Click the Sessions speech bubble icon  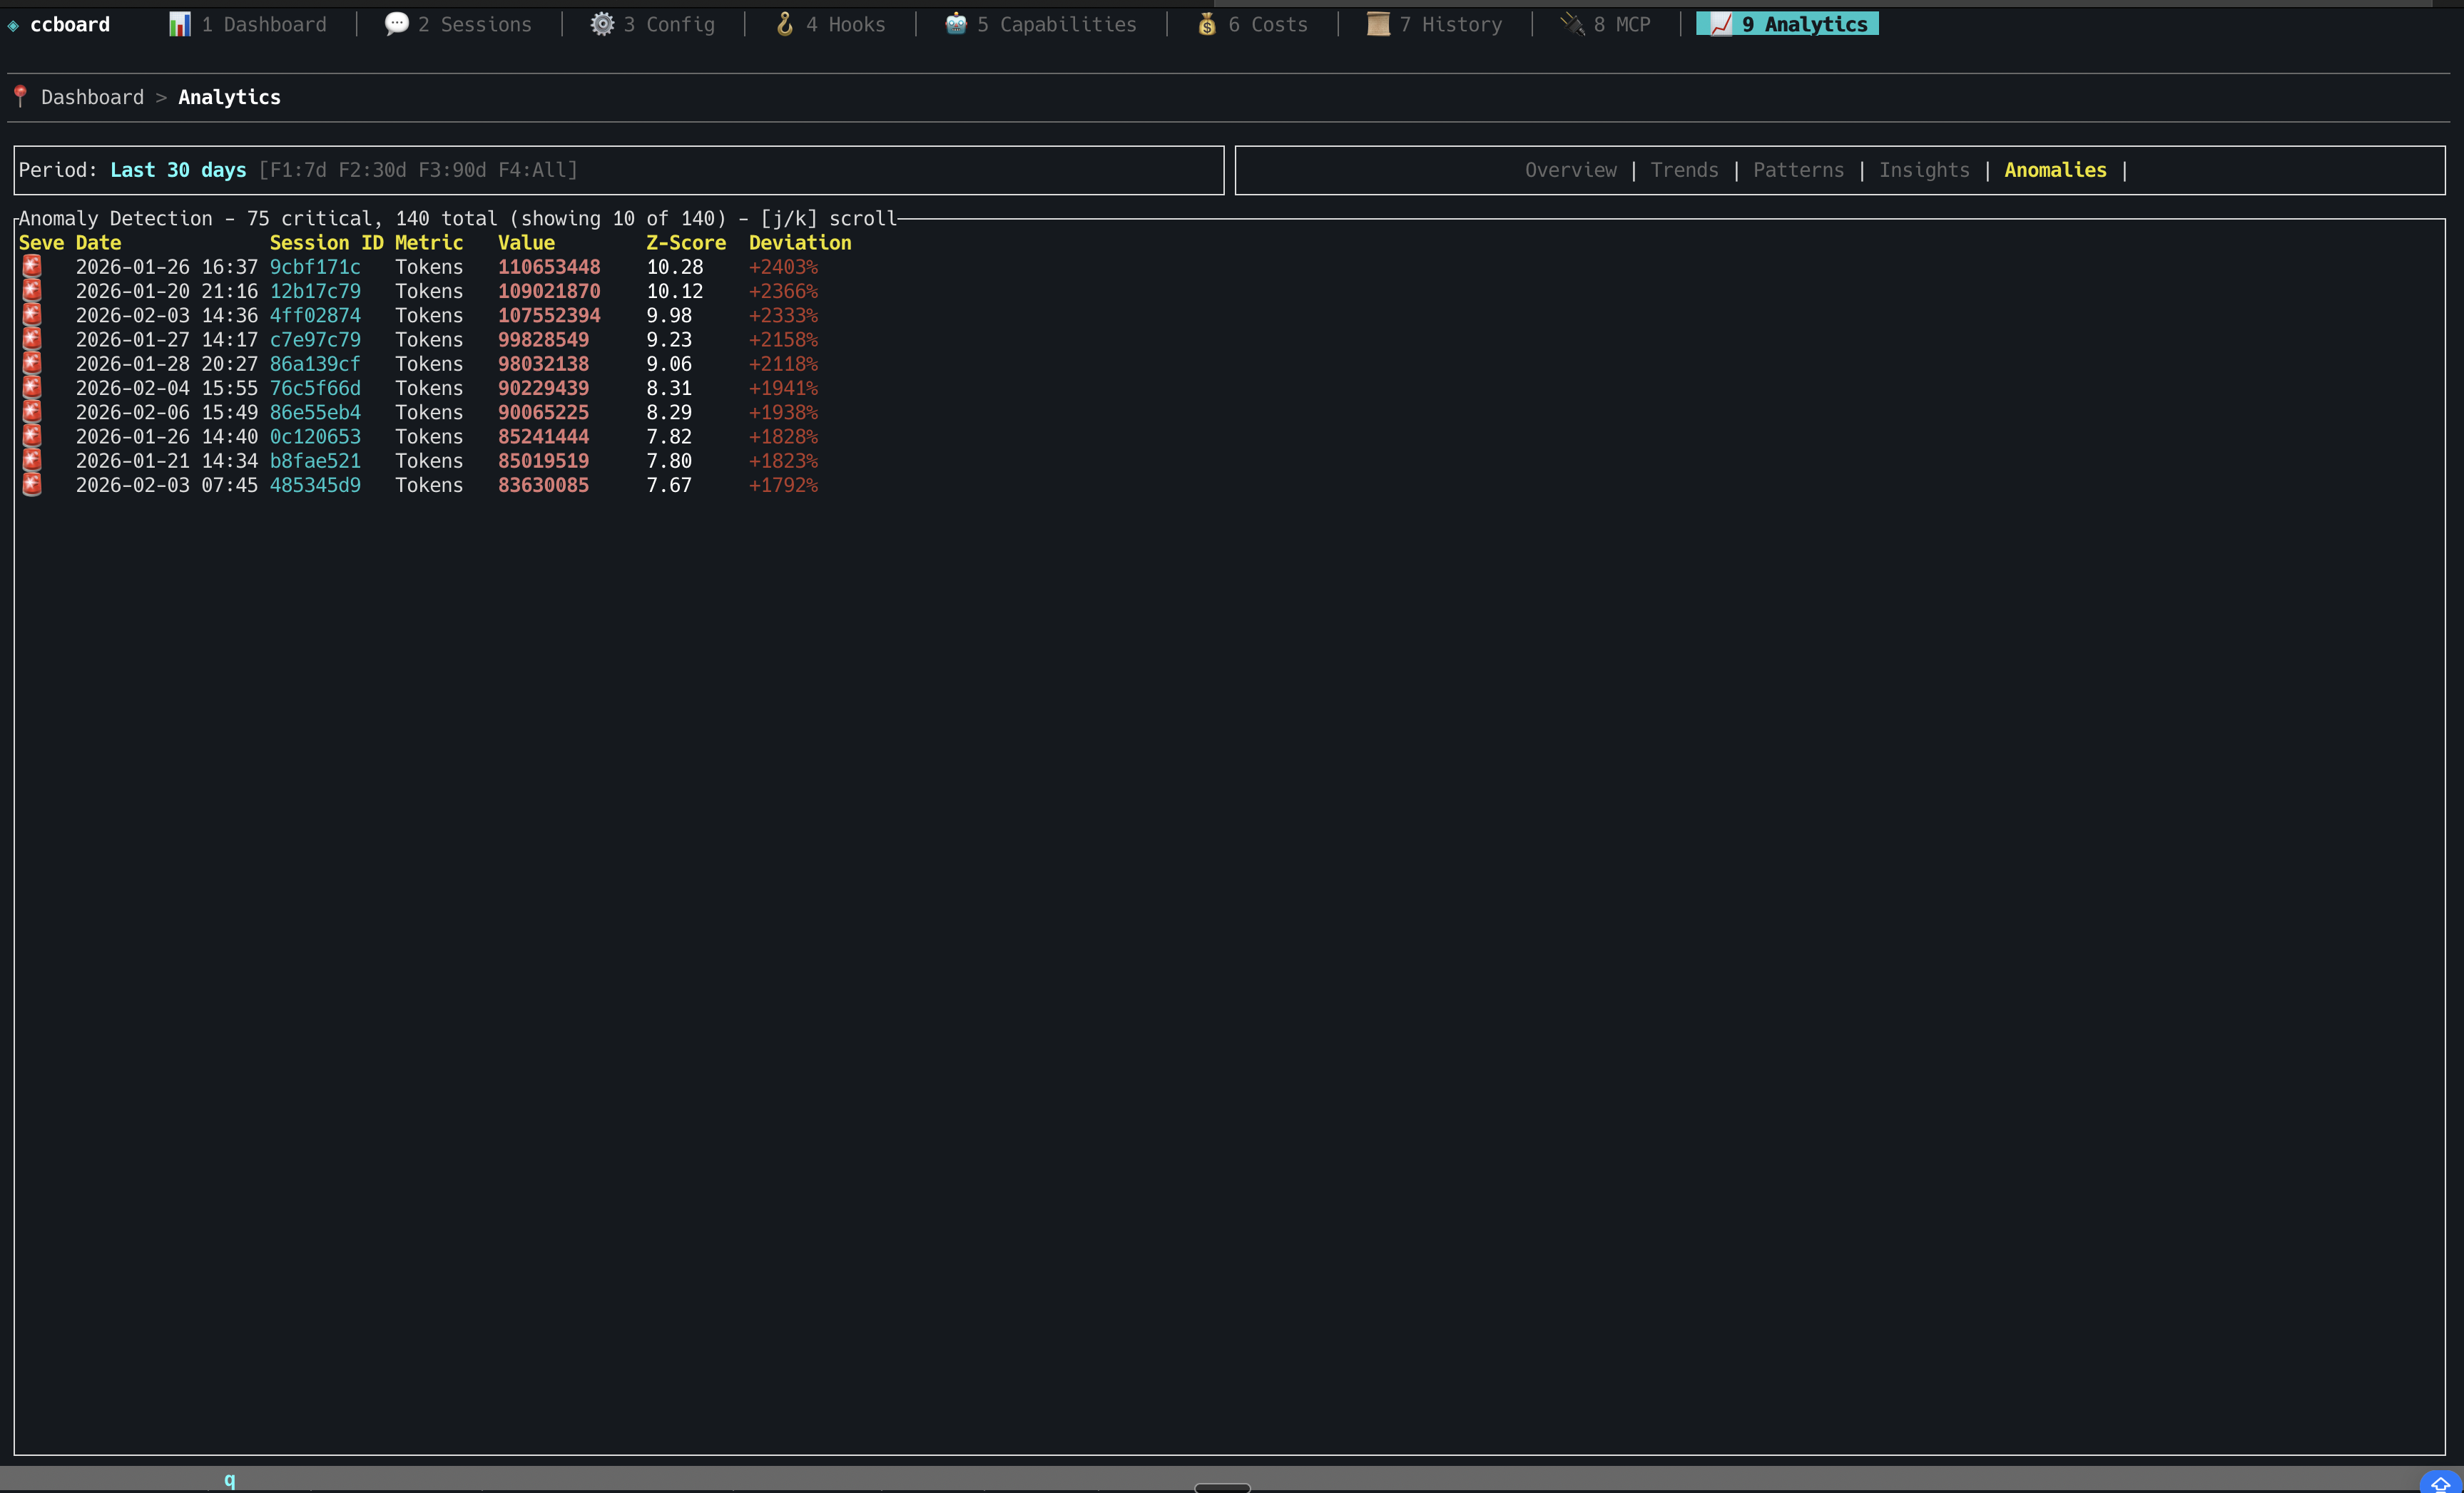(x=396, y=24)
